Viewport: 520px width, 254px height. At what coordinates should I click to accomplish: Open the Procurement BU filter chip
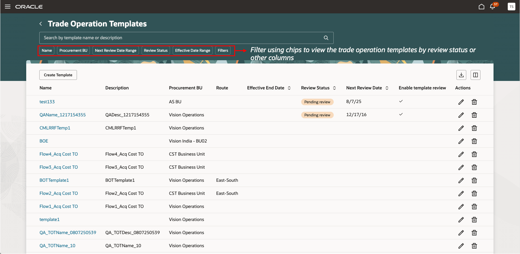(x=73, y=51)
